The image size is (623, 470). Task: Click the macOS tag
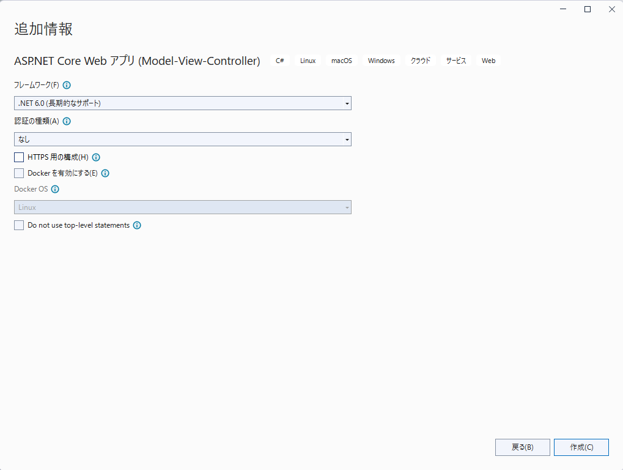(342, 61)
